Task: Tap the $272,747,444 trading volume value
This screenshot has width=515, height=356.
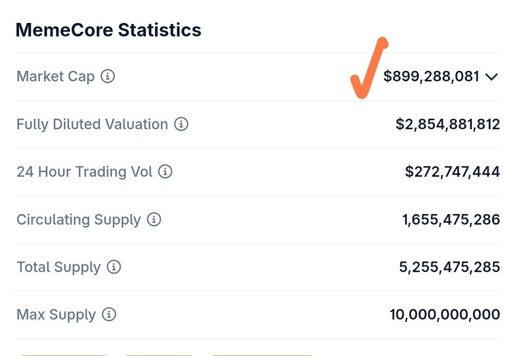Action: (452, 172)
